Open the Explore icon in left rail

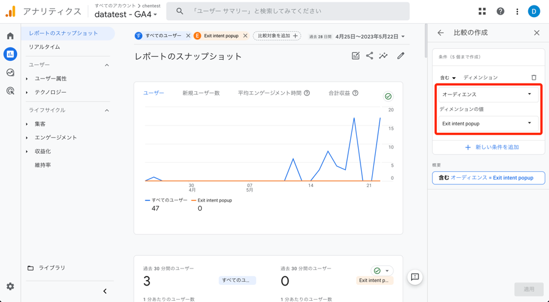pos(10,72)
